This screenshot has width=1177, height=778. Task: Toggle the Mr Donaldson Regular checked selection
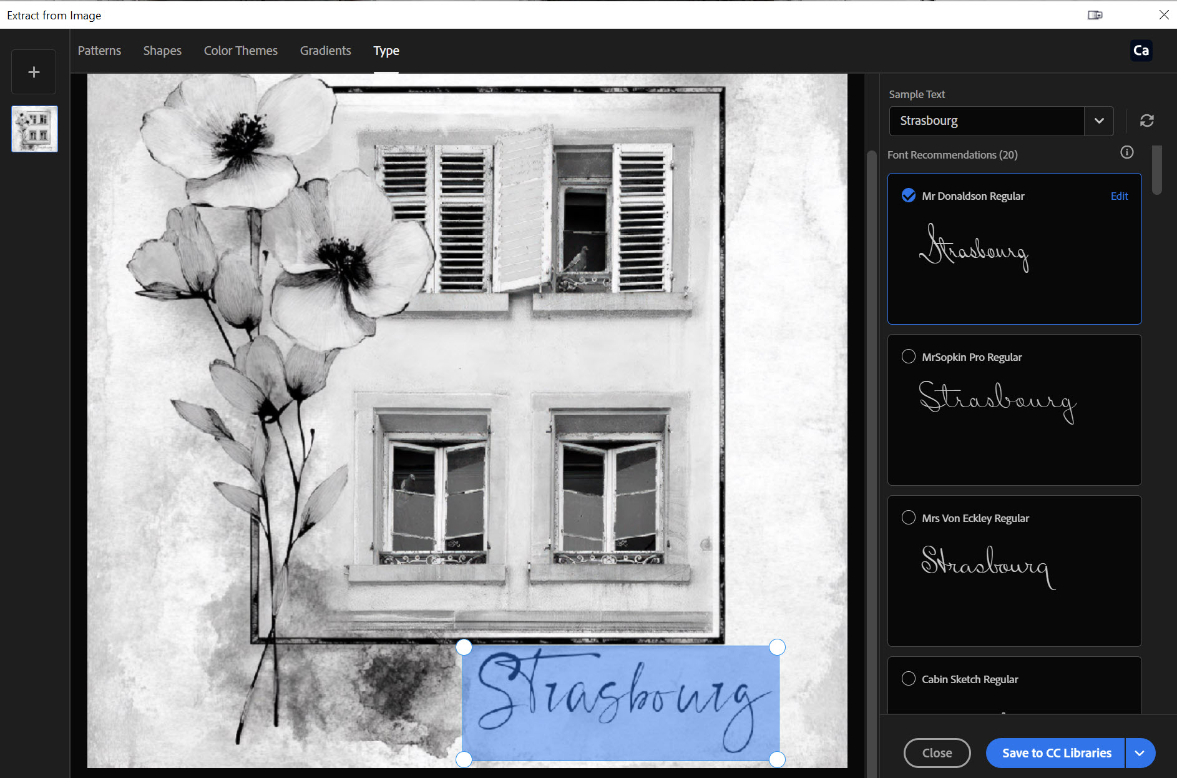909,195
